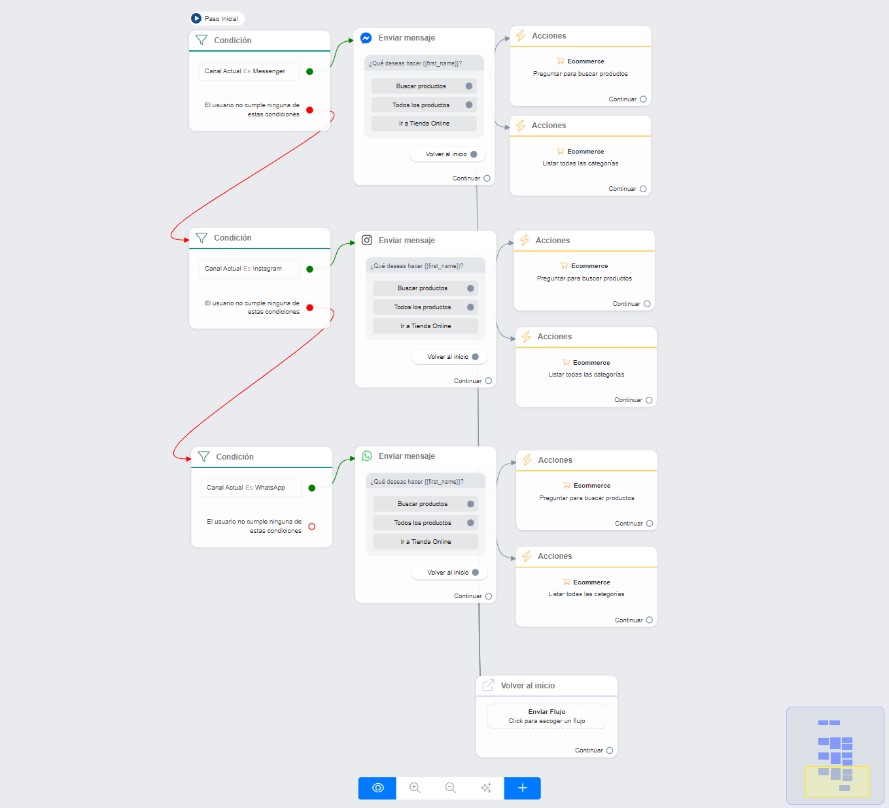Screen dimensions: 889x808
Task: Toggle the blue eye preview button
Action: [x=377, y=788]
